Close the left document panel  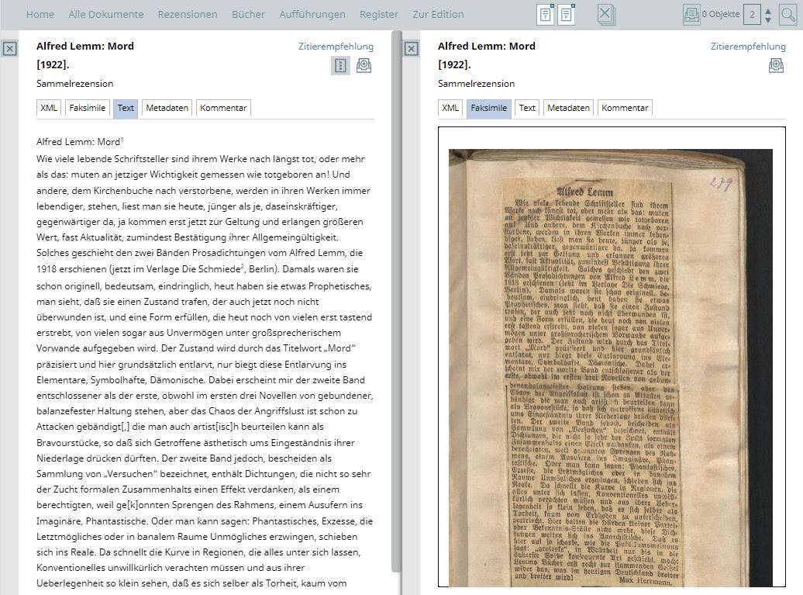10,49
